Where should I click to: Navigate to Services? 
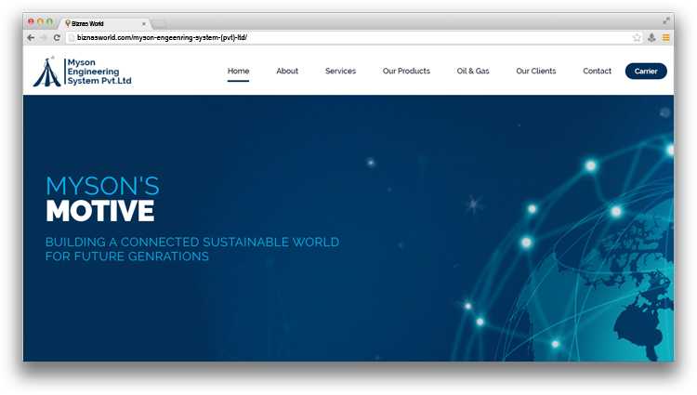click(340, 72)
